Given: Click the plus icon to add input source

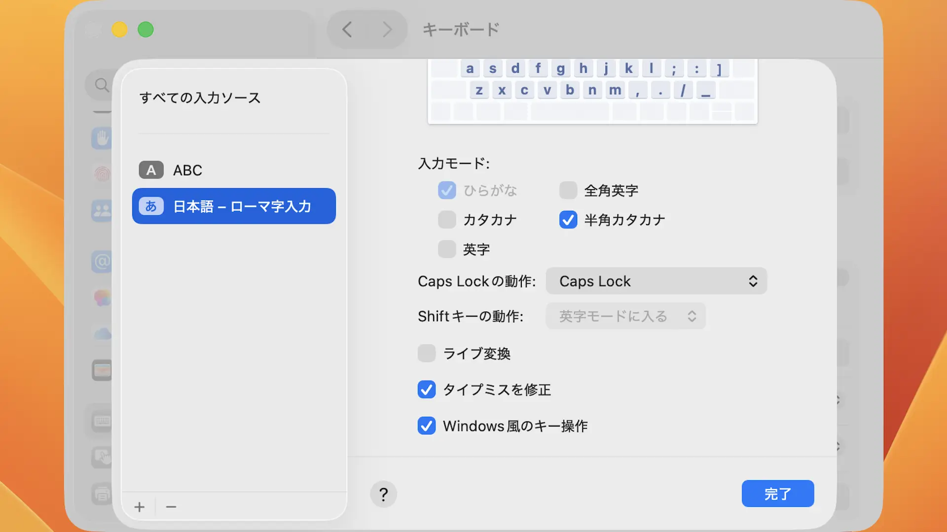Looking at the screenshot, I should point(140,507).
